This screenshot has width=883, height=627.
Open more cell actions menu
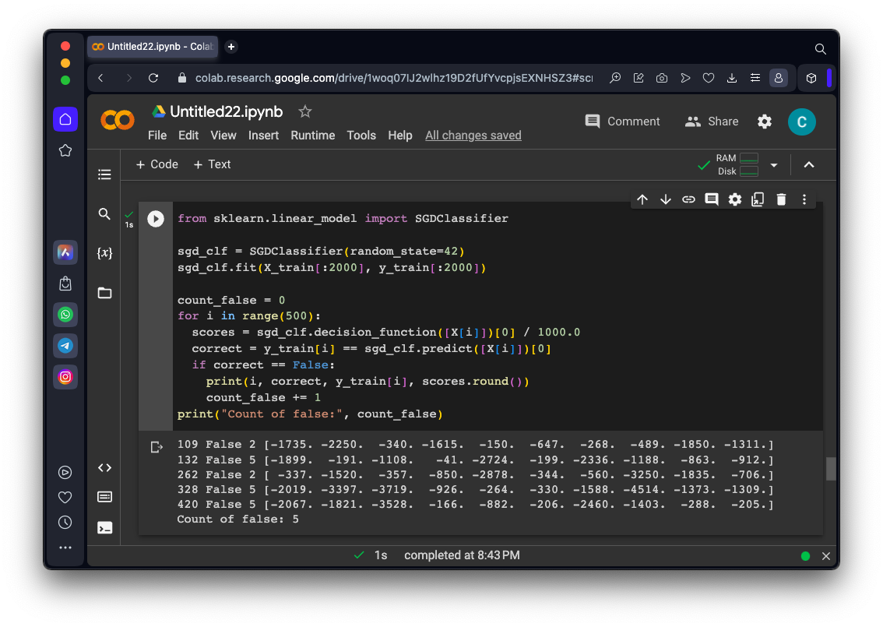click(804, 199)
